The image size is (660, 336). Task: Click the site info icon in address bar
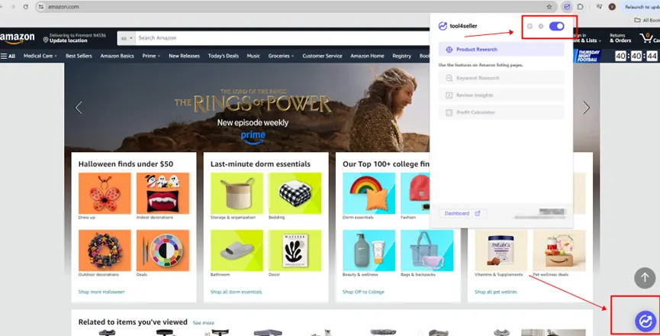tap(41, 7)
